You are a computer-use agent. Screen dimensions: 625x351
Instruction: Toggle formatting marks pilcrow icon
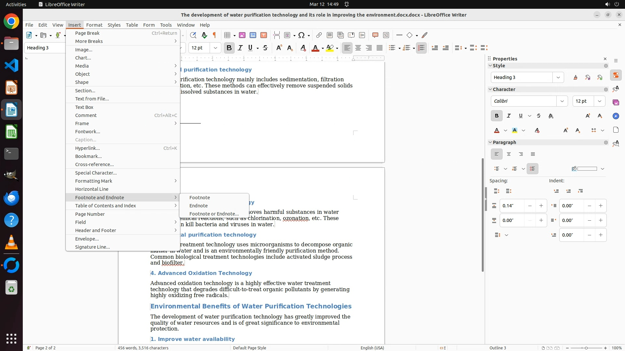(215, 35)
